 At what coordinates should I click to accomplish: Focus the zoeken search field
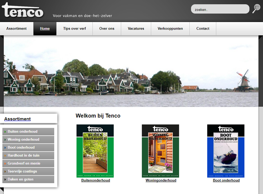(220, 9)
